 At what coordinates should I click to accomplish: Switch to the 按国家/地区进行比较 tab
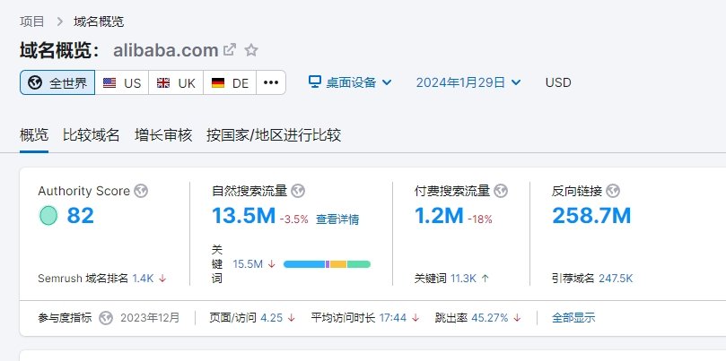click(274, 135)
